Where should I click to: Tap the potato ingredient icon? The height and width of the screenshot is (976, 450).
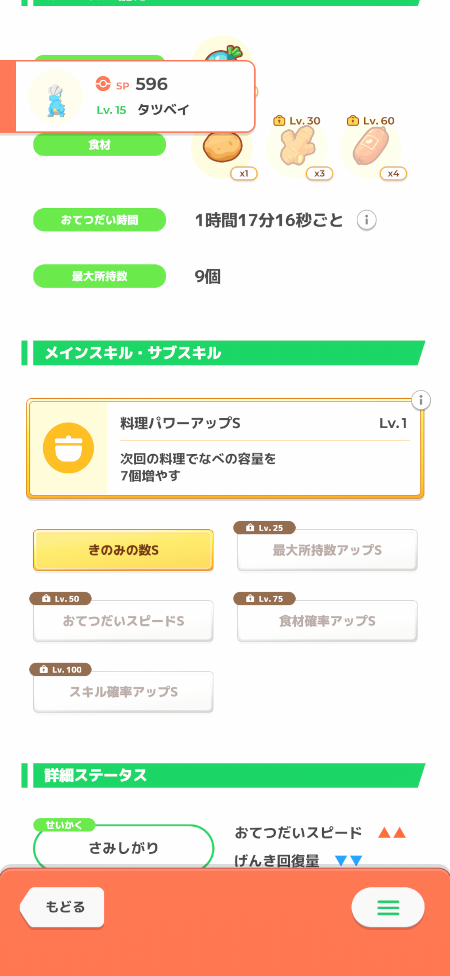tap(222, 148)
